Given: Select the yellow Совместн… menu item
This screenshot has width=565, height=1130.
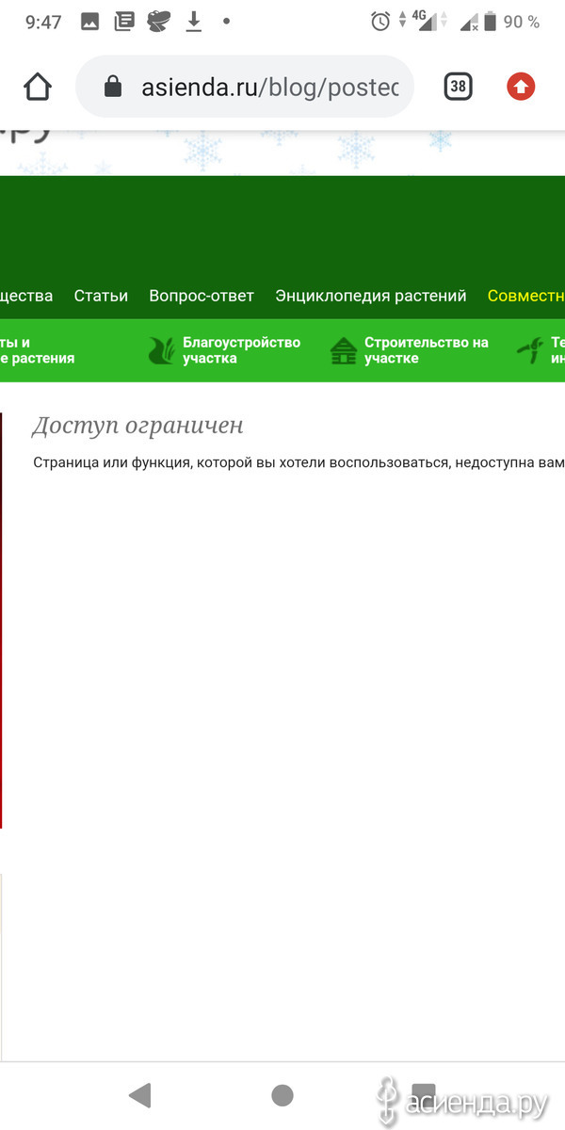Looking at the screenshot, I should tap(525, 296).
